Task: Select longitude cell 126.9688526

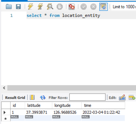Action: (x=67, y=112)
